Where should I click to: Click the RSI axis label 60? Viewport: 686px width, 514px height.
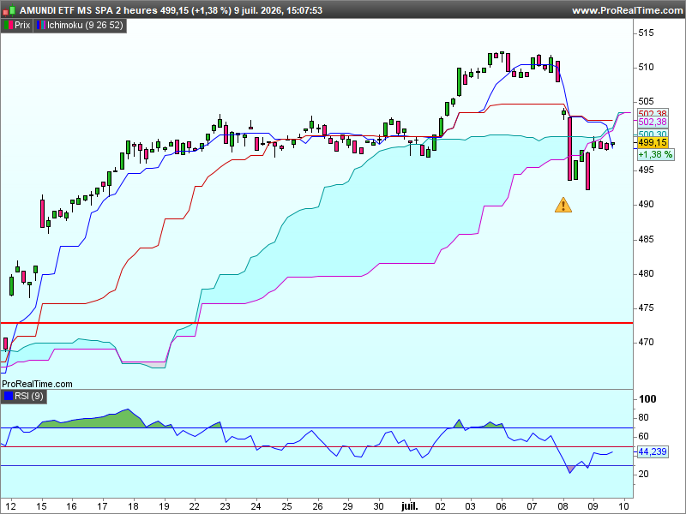tap(644, 437)
